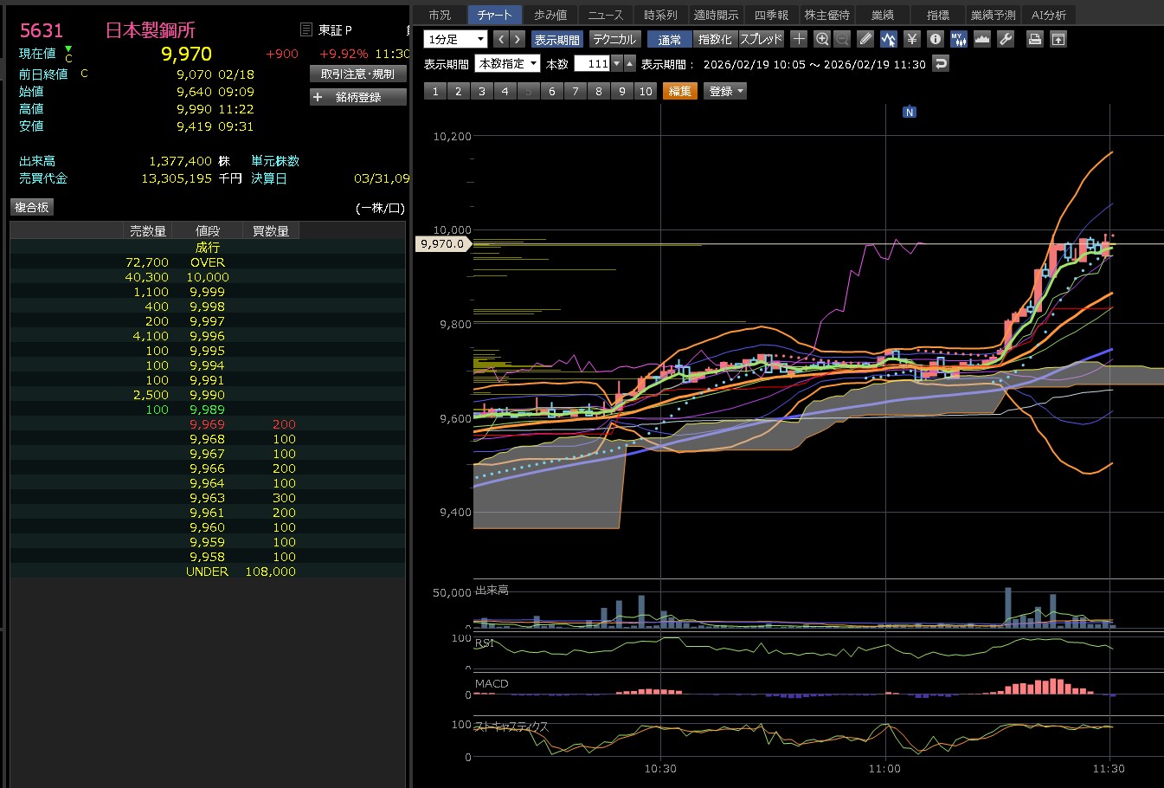Open the 1分足 timeframe dropdown
This screenshot has width=1164, height=788.
click(455, 40)
